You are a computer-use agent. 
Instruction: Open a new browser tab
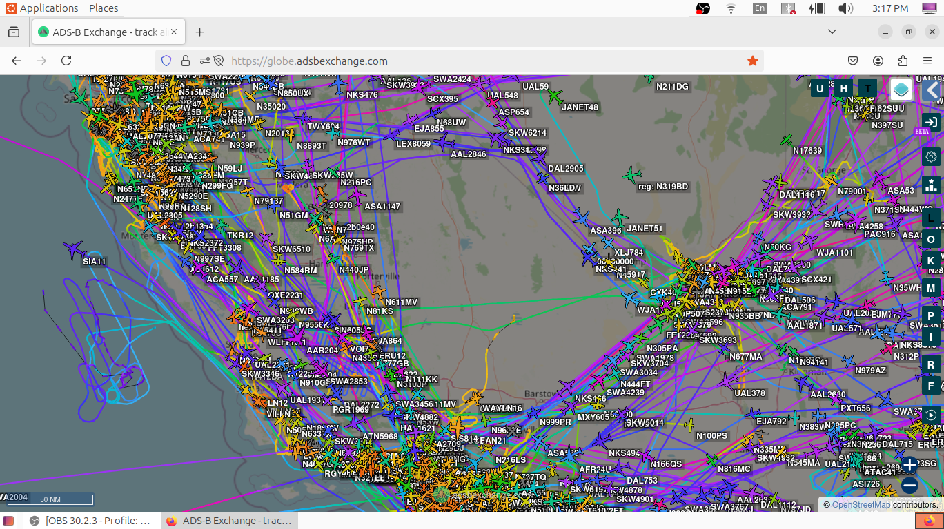point(200,32)
